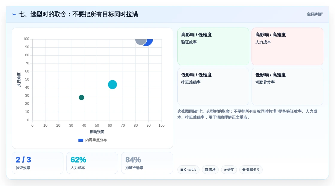Click the gray bubble at chart top
335x186 pixels.
click(140, 41)
